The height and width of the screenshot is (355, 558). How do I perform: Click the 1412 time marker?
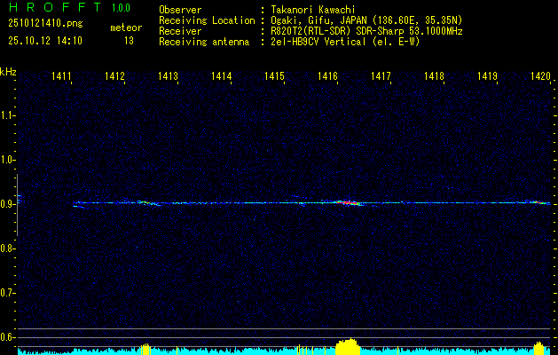click(x=115, y=75)
